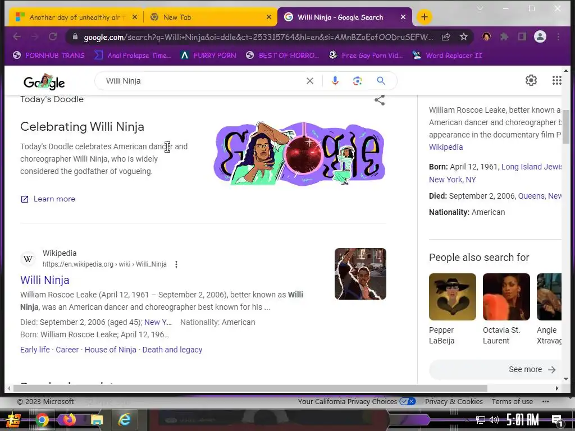Open File Explorer from the taskbar
Viewport: 575px width, 431px height.
click(x=97, y=420)
